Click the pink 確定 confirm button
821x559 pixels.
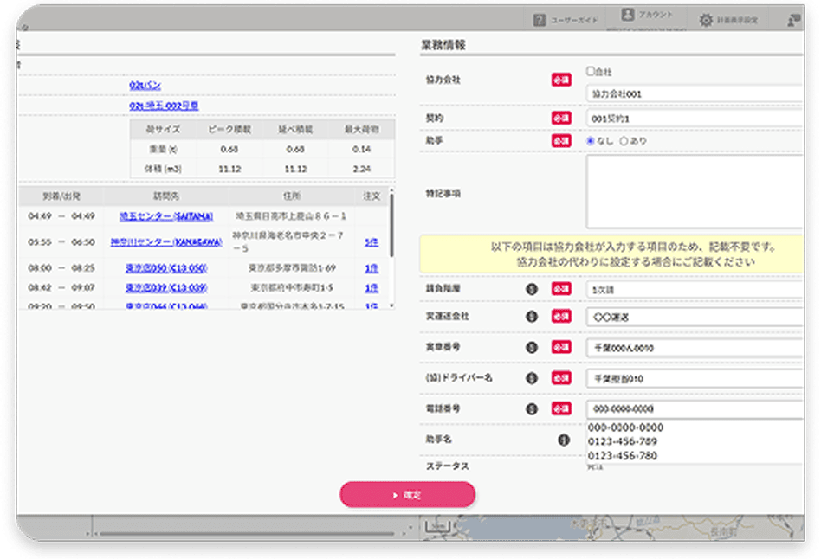pyautogui.click(x=407, y=495)
